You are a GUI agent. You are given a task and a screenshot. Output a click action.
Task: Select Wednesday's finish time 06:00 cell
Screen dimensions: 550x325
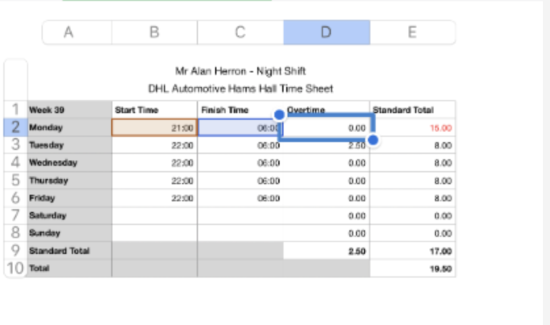coord(240,162)
